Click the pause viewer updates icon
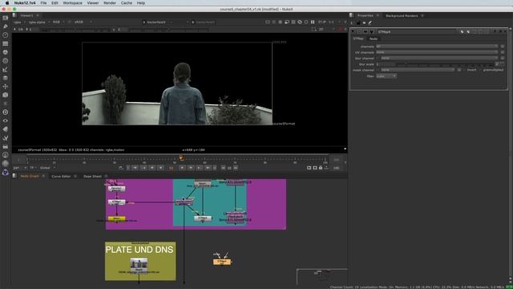Image resolution: width=513 pixels, height=289 pixels. click(313, 22)
